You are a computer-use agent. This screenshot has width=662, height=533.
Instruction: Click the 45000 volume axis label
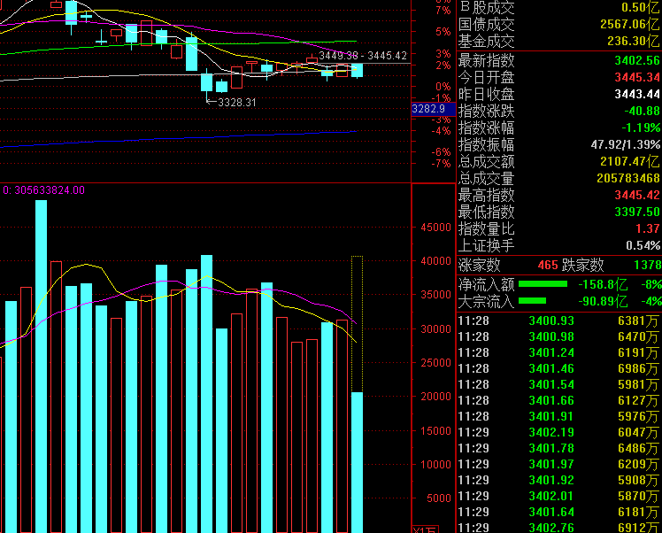point(436,228)
